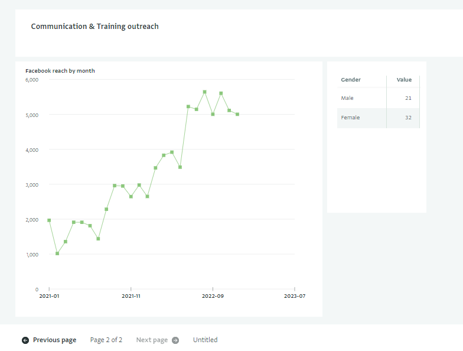Click the Untitled page name
The image size is (463, 351).
pyautogui.click(x=206, y=340)
